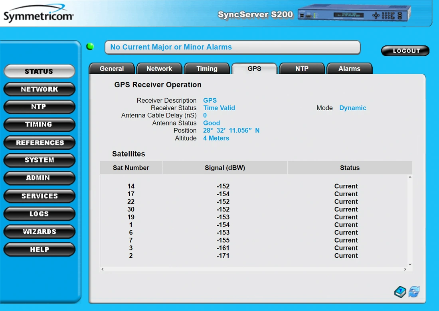Open the LOGS sidebar section

[40, 214]
